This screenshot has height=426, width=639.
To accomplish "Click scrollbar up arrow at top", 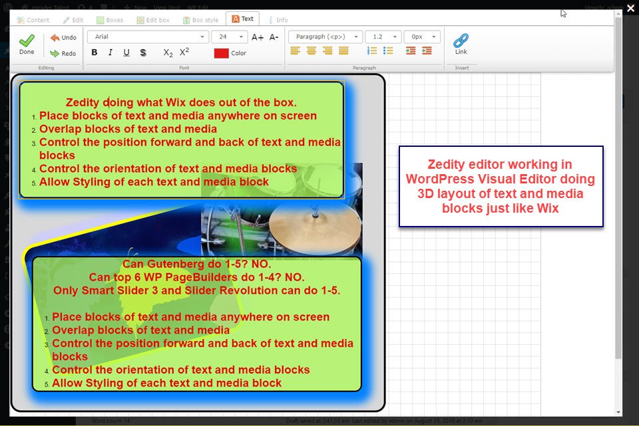I will coord(618,13).
